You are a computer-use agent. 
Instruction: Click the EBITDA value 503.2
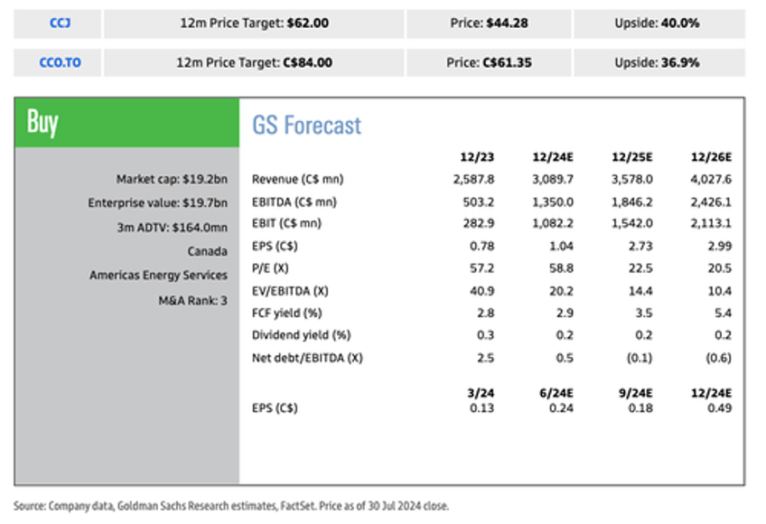[479, 201]
